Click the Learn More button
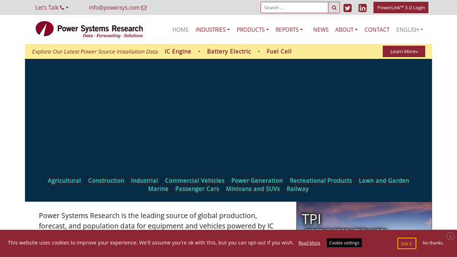 click(404, 51)
